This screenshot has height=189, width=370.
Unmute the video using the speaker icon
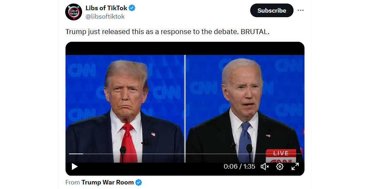(265, 167)
